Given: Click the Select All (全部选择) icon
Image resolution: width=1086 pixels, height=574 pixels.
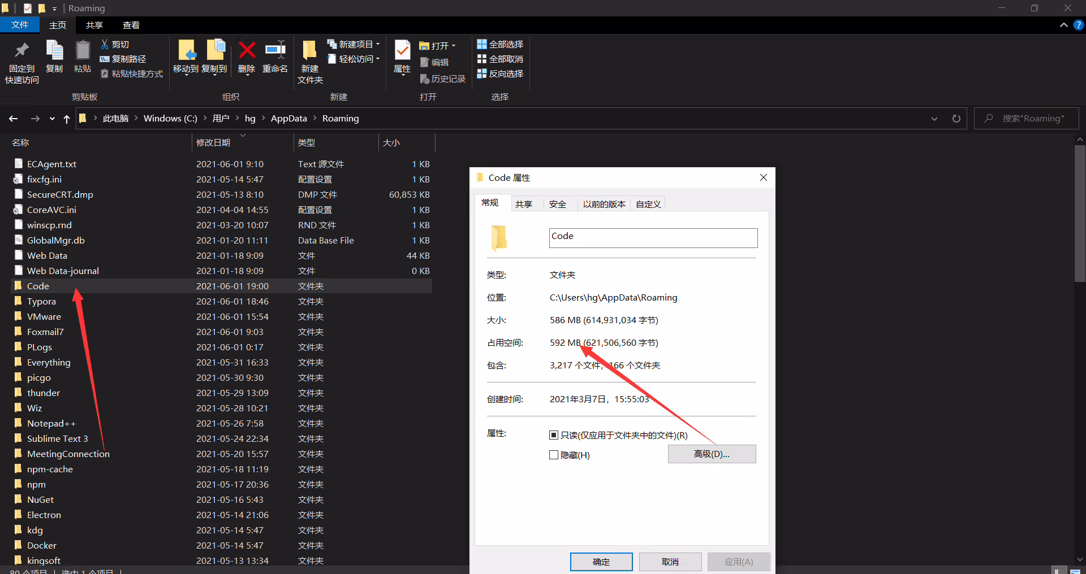Looking at the screenshot, I should tap(481, 44).
